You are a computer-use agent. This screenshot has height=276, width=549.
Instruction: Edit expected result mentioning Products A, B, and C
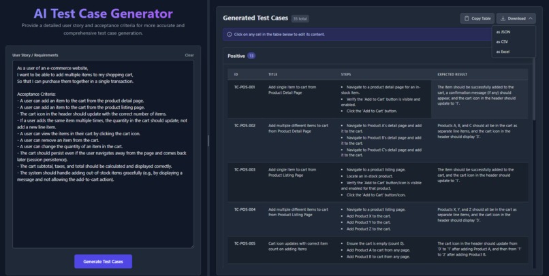coord(480,141)
